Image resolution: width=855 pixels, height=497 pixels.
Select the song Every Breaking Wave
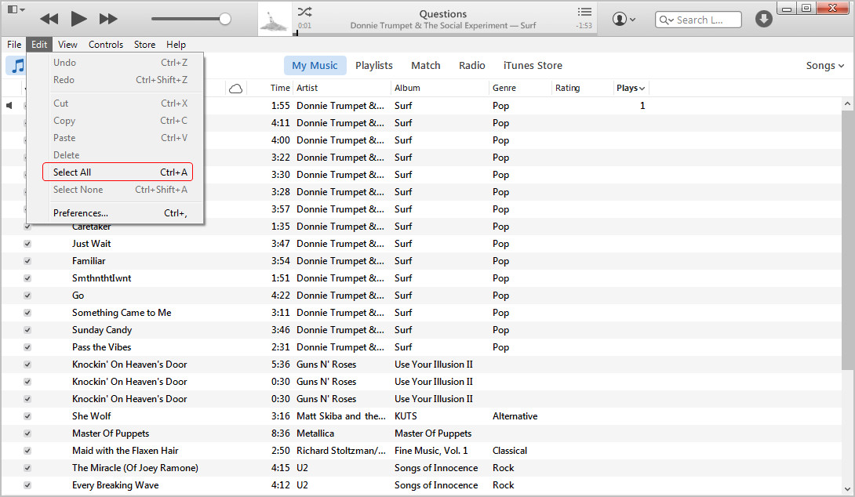[115, 485]
